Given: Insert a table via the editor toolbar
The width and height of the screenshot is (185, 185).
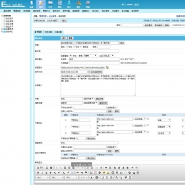Looking at the screenshot, I should click(x=112, y=173).
